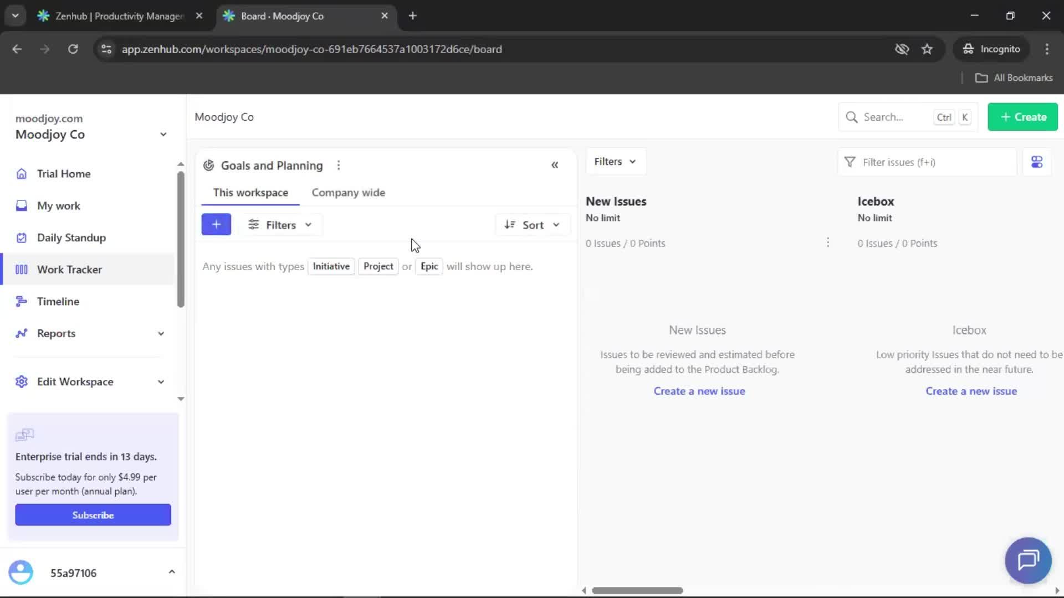Open My work

pos(58,205)
